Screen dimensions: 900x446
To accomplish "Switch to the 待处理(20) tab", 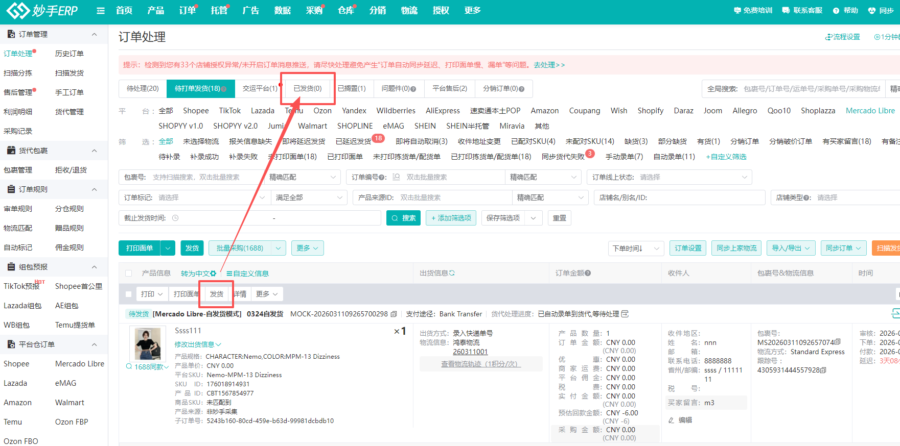I will tap(143, 88).
